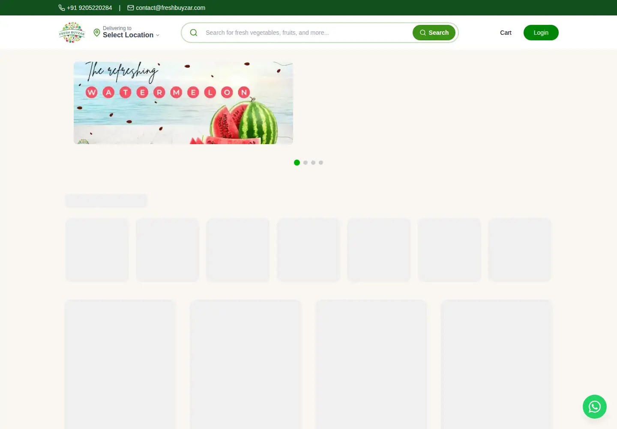The width and height of the screenshot is (617, 429).
Task: Click the phone icon in top bar
Action: click(x=62, y=8)
